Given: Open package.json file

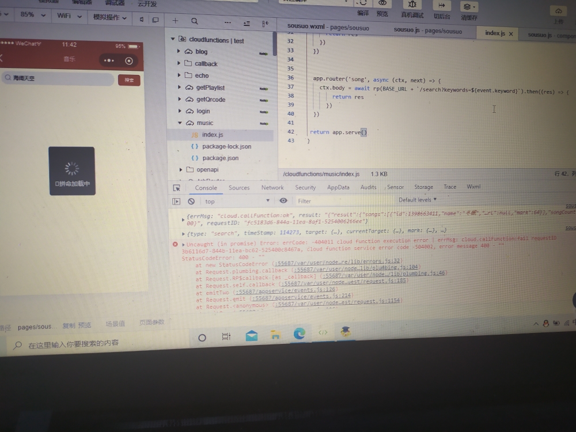Looking at the screenshot, I should [x=221, y=158].
